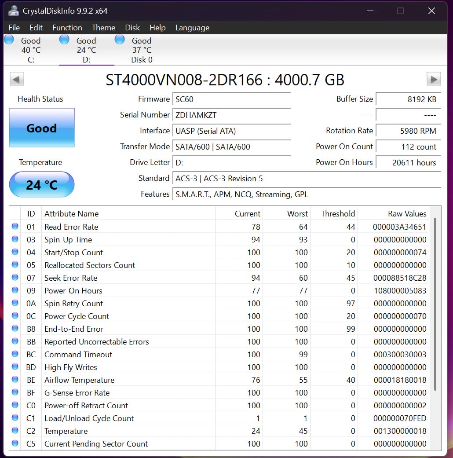
Task: Click status orb for Temperature attribute row
Action: (15, 430)
